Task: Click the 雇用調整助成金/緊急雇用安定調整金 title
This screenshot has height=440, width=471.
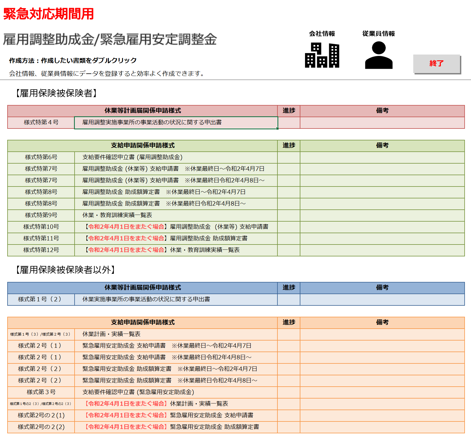Action: point(110,39)
